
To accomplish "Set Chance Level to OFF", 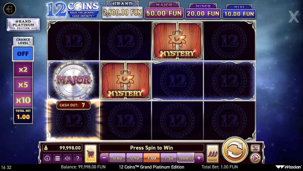I will (x=23, y=54).
